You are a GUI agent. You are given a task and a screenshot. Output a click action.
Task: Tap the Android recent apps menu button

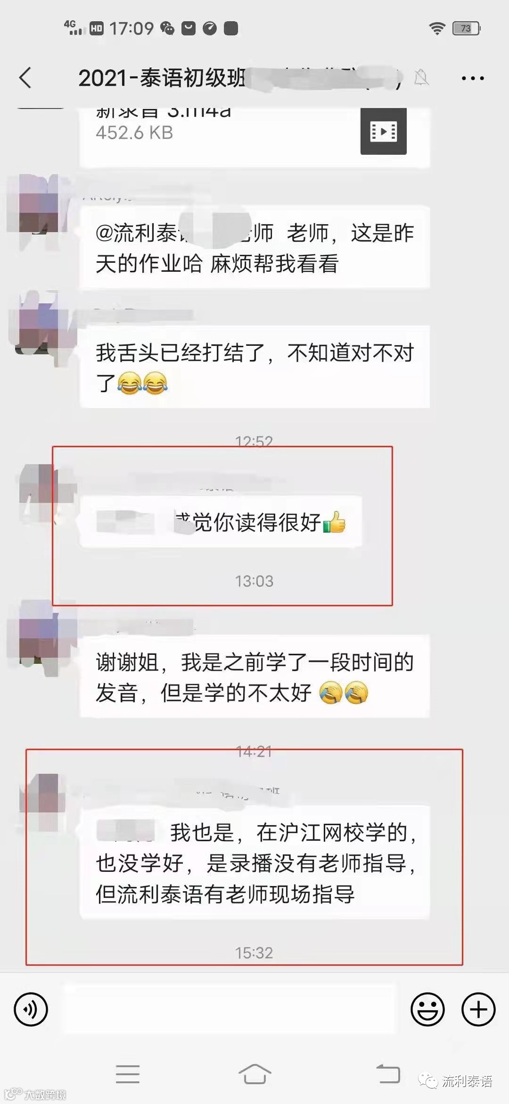click(128, 1074)
